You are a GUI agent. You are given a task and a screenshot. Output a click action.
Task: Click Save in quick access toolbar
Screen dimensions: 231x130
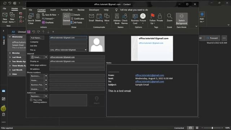(x=29, y=32)
